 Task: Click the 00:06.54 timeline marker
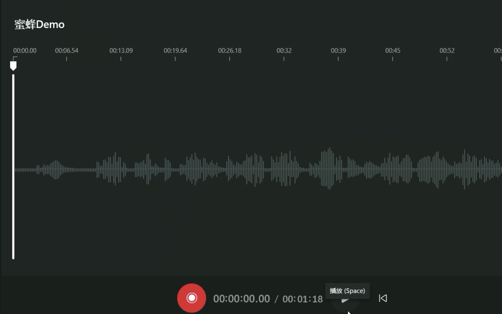[67, 51]
